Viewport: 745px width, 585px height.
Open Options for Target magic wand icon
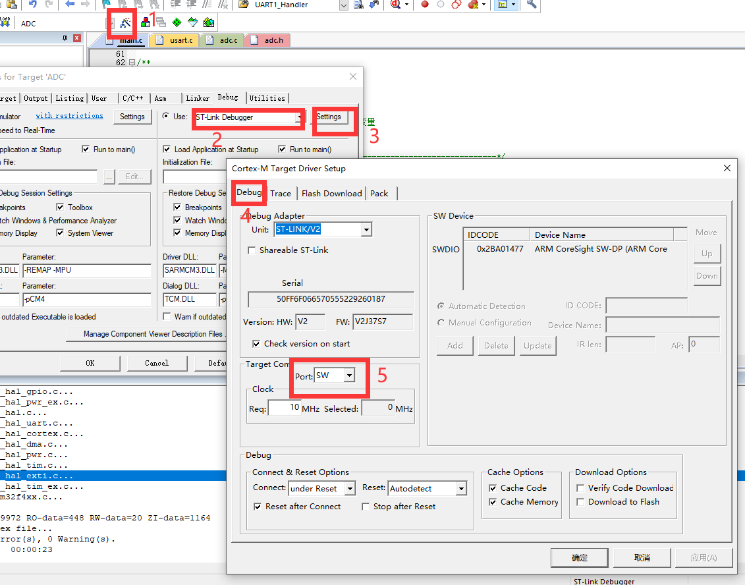[125, 22]
